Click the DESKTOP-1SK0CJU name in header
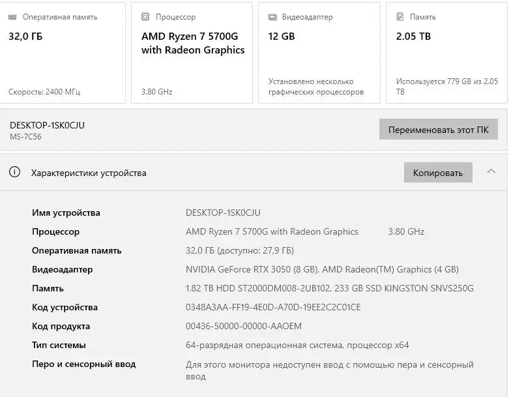 tap(47, 125)
